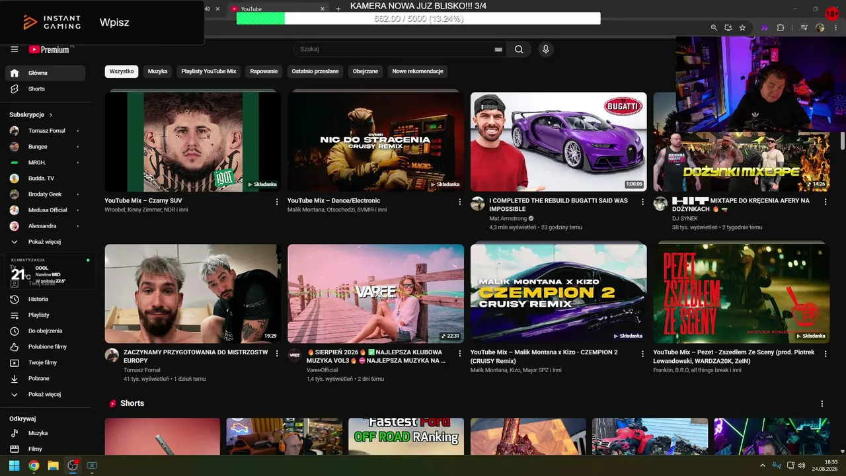
Task: Open Twoje filmy in the sidebar
Action: pos(45,362)
